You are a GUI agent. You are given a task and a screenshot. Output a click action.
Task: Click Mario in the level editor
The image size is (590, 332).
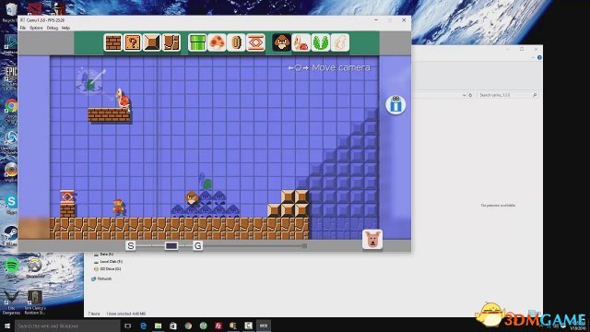119,207
